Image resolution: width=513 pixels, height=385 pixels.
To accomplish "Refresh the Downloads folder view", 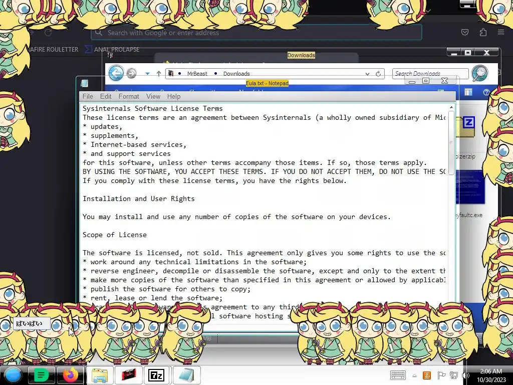I will coord(378,74).
